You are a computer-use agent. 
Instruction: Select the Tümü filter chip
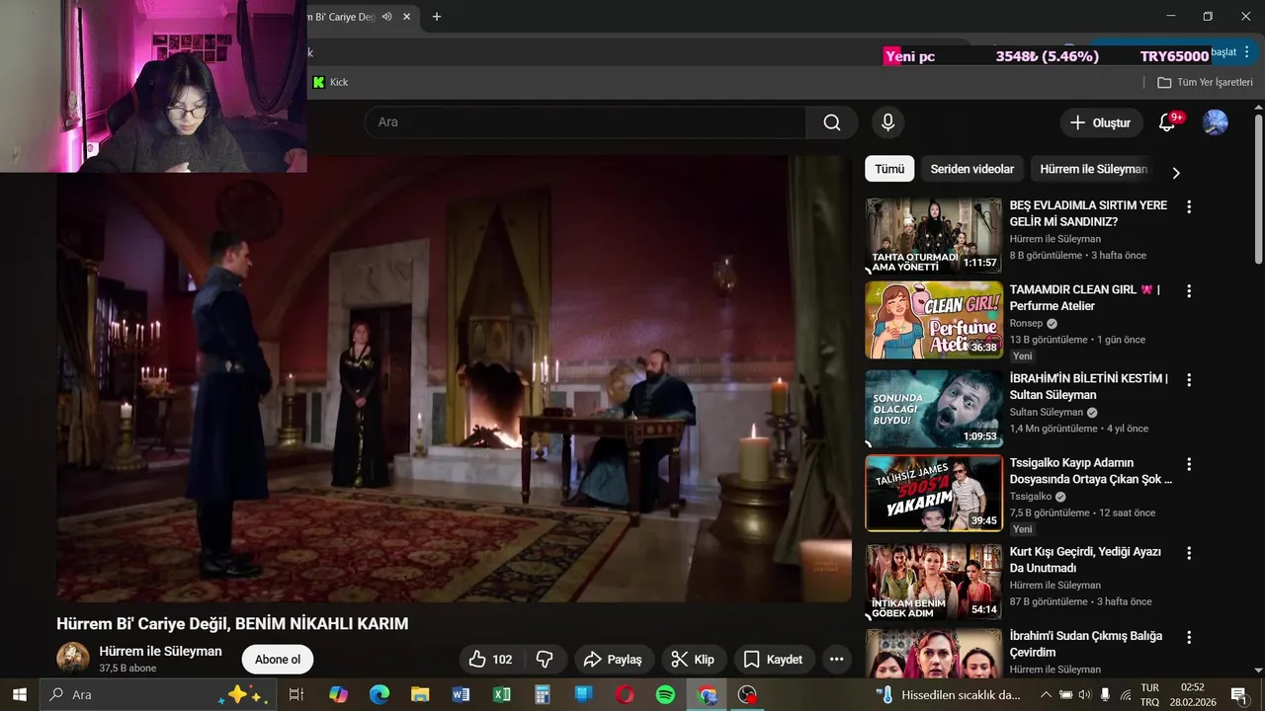pyautogui.click(x=889, y=169)
